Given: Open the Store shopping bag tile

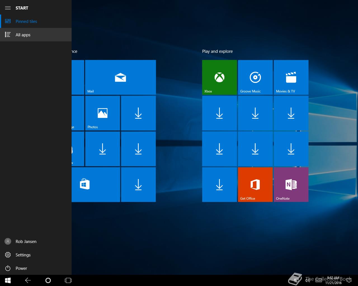Looking at the screenshot, I should (96, 185).
